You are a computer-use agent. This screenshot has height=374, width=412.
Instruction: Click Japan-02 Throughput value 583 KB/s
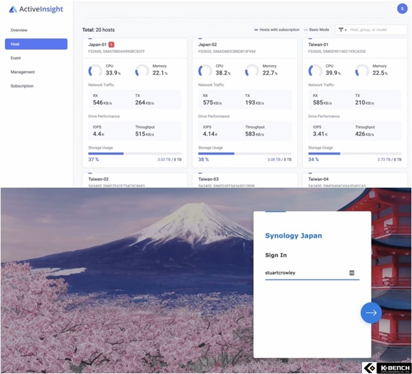tap(255, 134)
